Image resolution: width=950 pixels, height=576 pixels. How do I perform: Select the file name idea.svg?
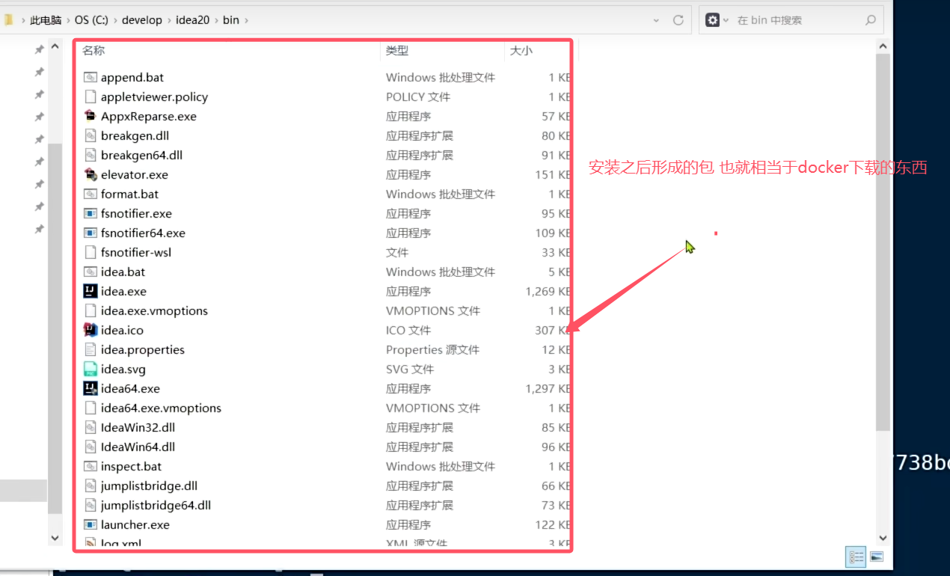[x=123, y=369]
